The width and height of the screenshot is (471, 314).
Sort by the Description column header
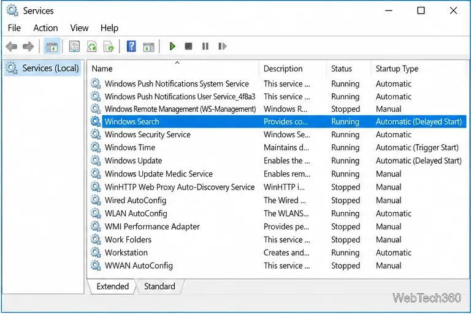[x=293, y=69]
